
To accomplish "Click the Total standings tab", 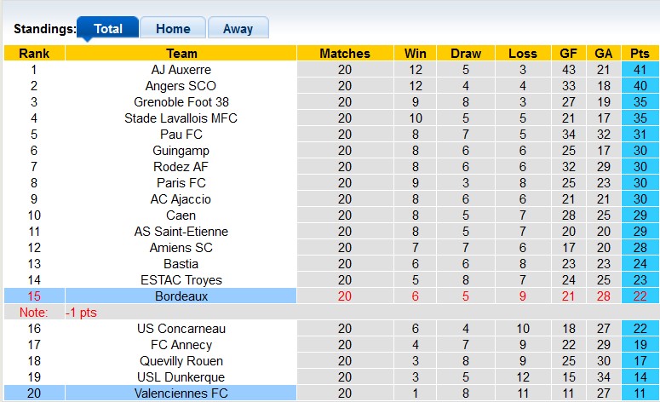I will pyautogui.click(x=108, y=28).
